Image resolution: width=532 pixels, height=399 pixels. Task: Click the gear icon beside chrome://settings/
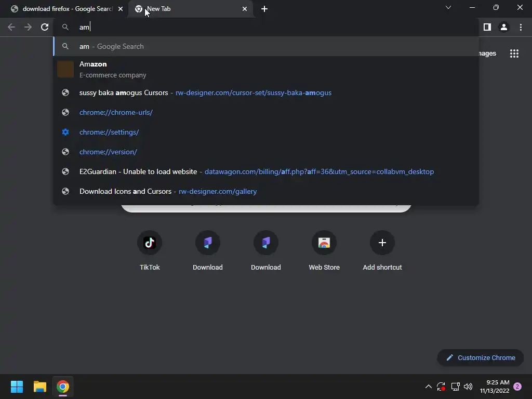tap(65, 132)
